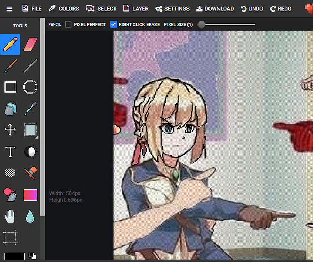Select the Crop canvas tool
Image resolution: width=313 pixels, height=262 pixels.
tap(10, 237)
